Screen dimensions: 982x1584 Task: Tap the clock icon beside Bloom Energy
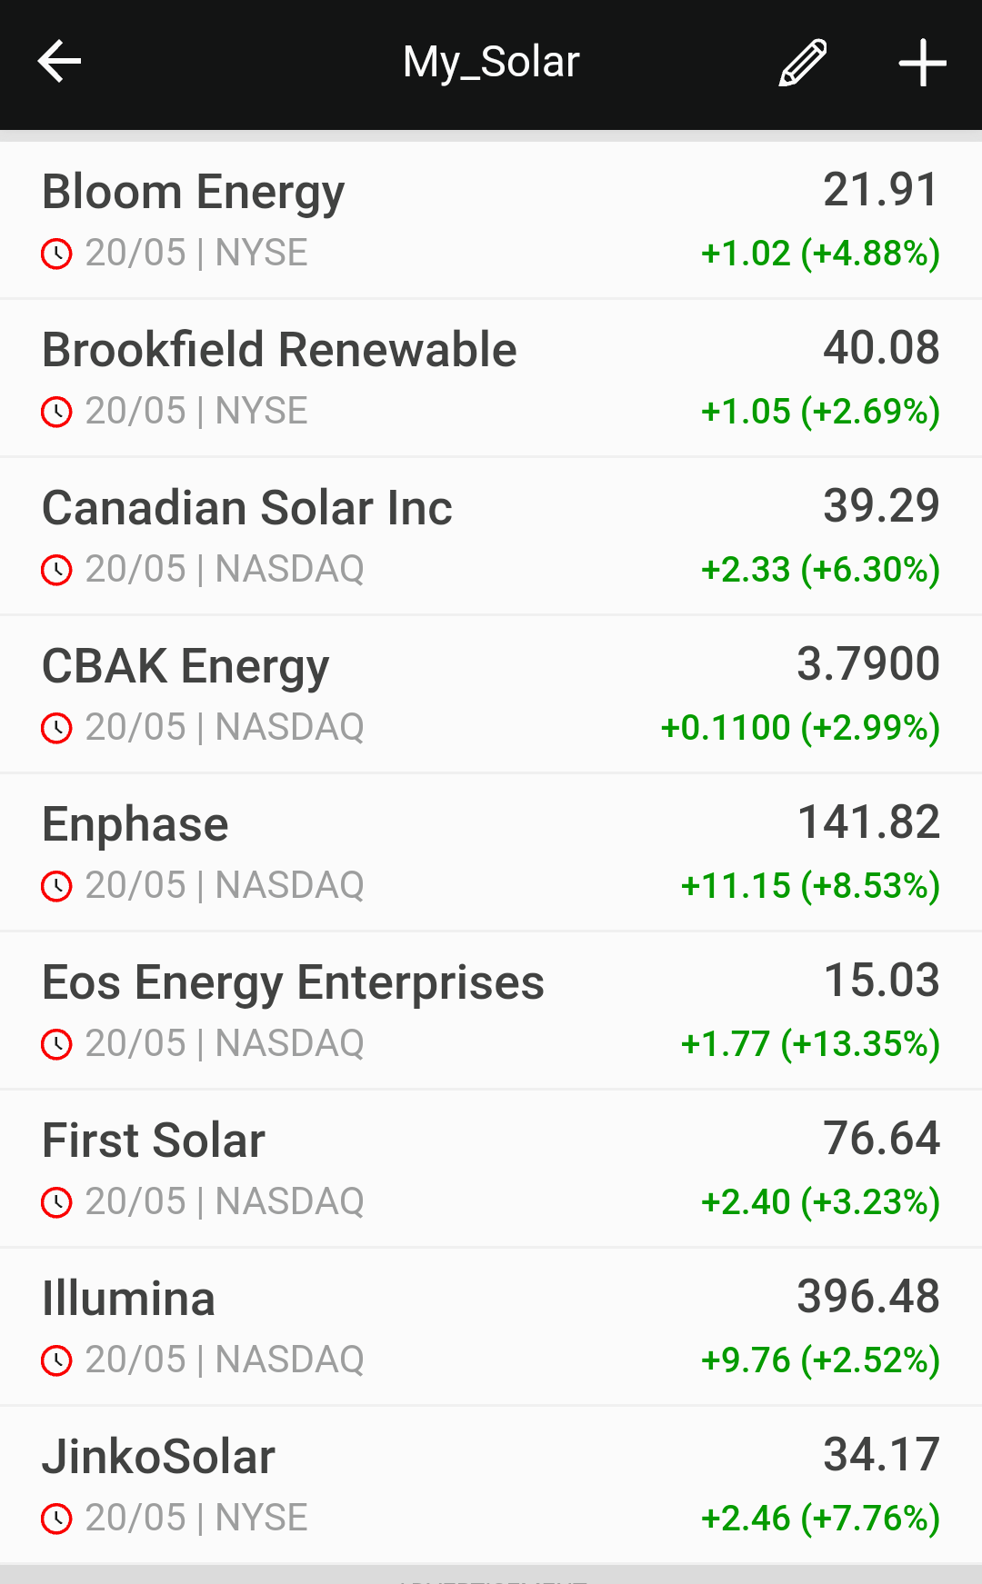pos(56,254)
